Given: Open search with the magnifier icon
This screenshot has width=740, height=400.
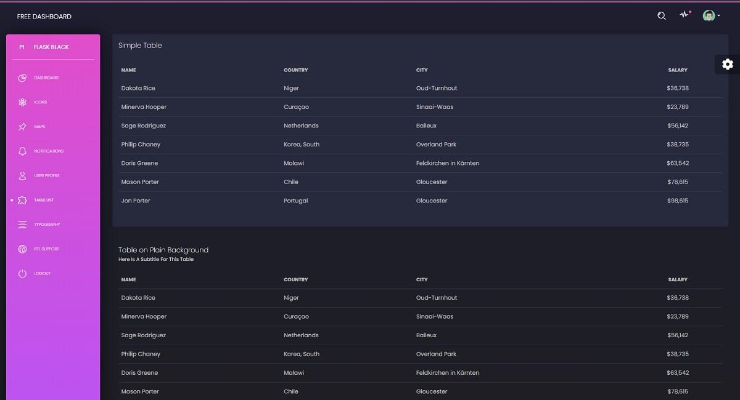Looking at the screenshot, I should (x=661, y=15).
